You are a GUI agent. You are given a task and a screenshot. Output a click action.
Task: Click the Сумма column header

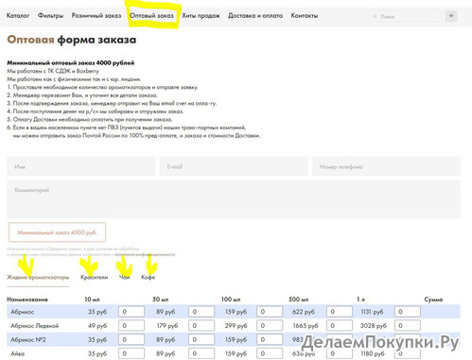433,300
